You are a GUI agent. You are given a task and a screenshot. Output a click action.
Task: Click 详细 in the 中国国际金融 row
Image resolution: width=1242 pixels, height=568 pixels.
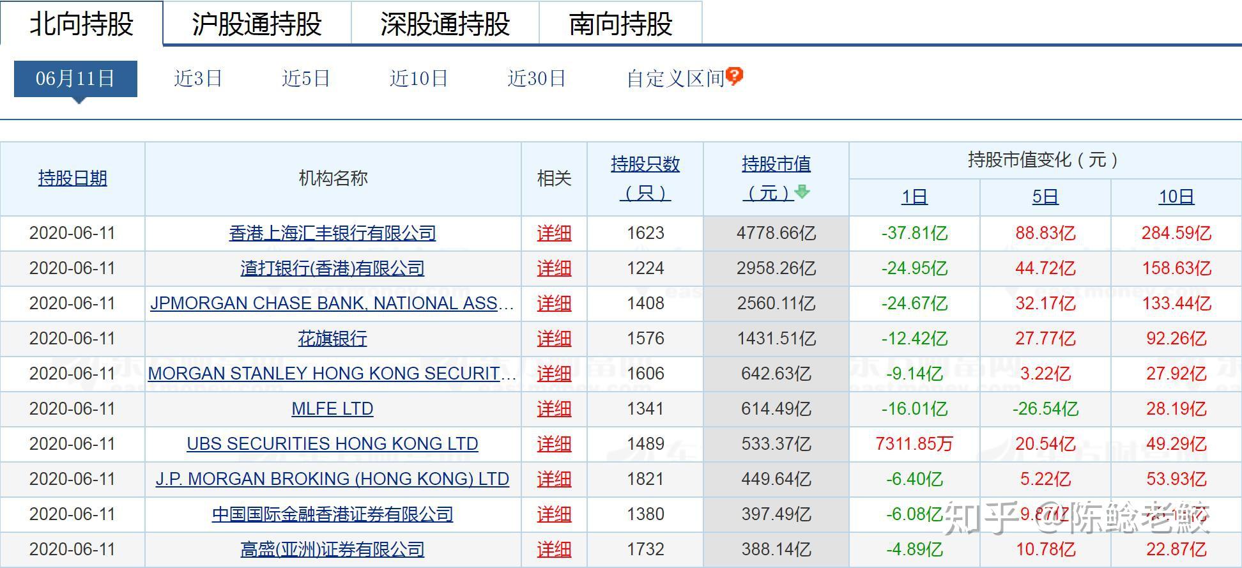pyautogui.click(x=554, y=514)
